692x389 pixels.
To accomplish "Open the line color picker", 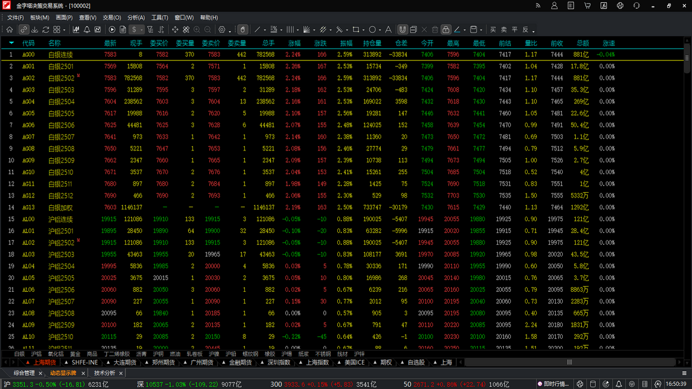I will pyautogui.click(x=457, y=30).
